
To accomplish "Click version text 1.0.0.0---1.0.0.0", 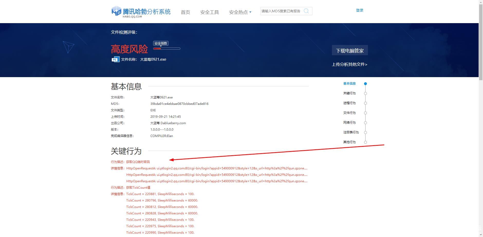I will [162, 130].
